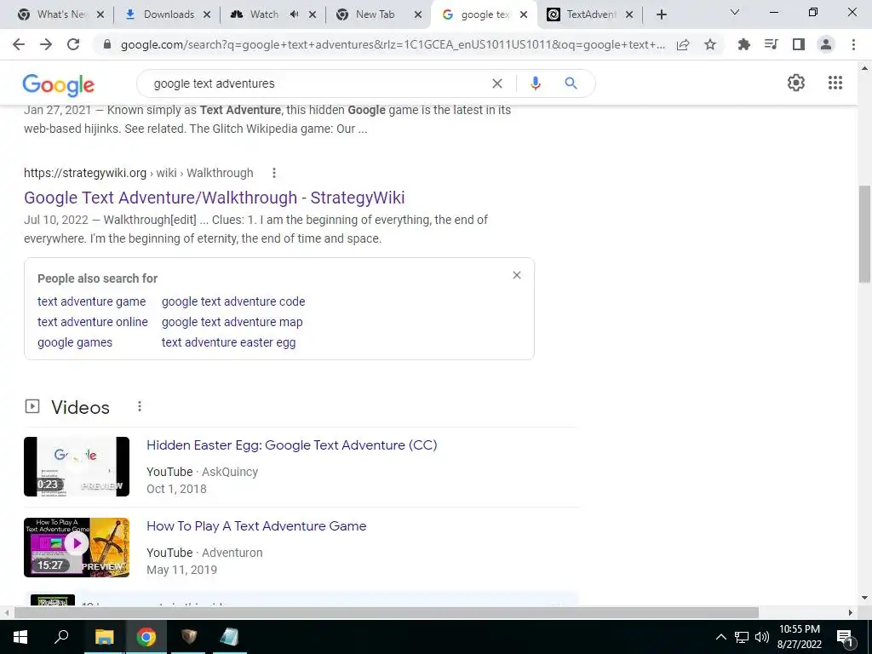
Task: Go to Google logo homepage
Action: click(x=59, y=85)
